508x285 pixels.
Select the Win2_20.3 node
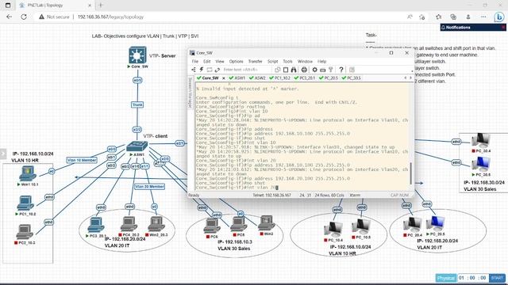pyautogui.click(x=156, y=224)
